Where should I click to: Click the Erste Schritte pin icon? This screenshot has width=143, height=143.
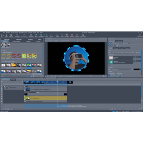coord(140,35)
